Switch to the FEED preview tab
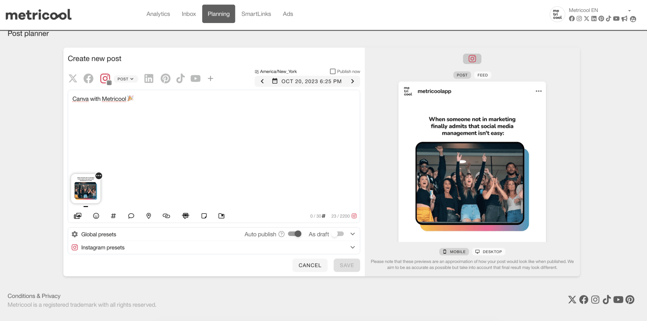 pos(482,75)
